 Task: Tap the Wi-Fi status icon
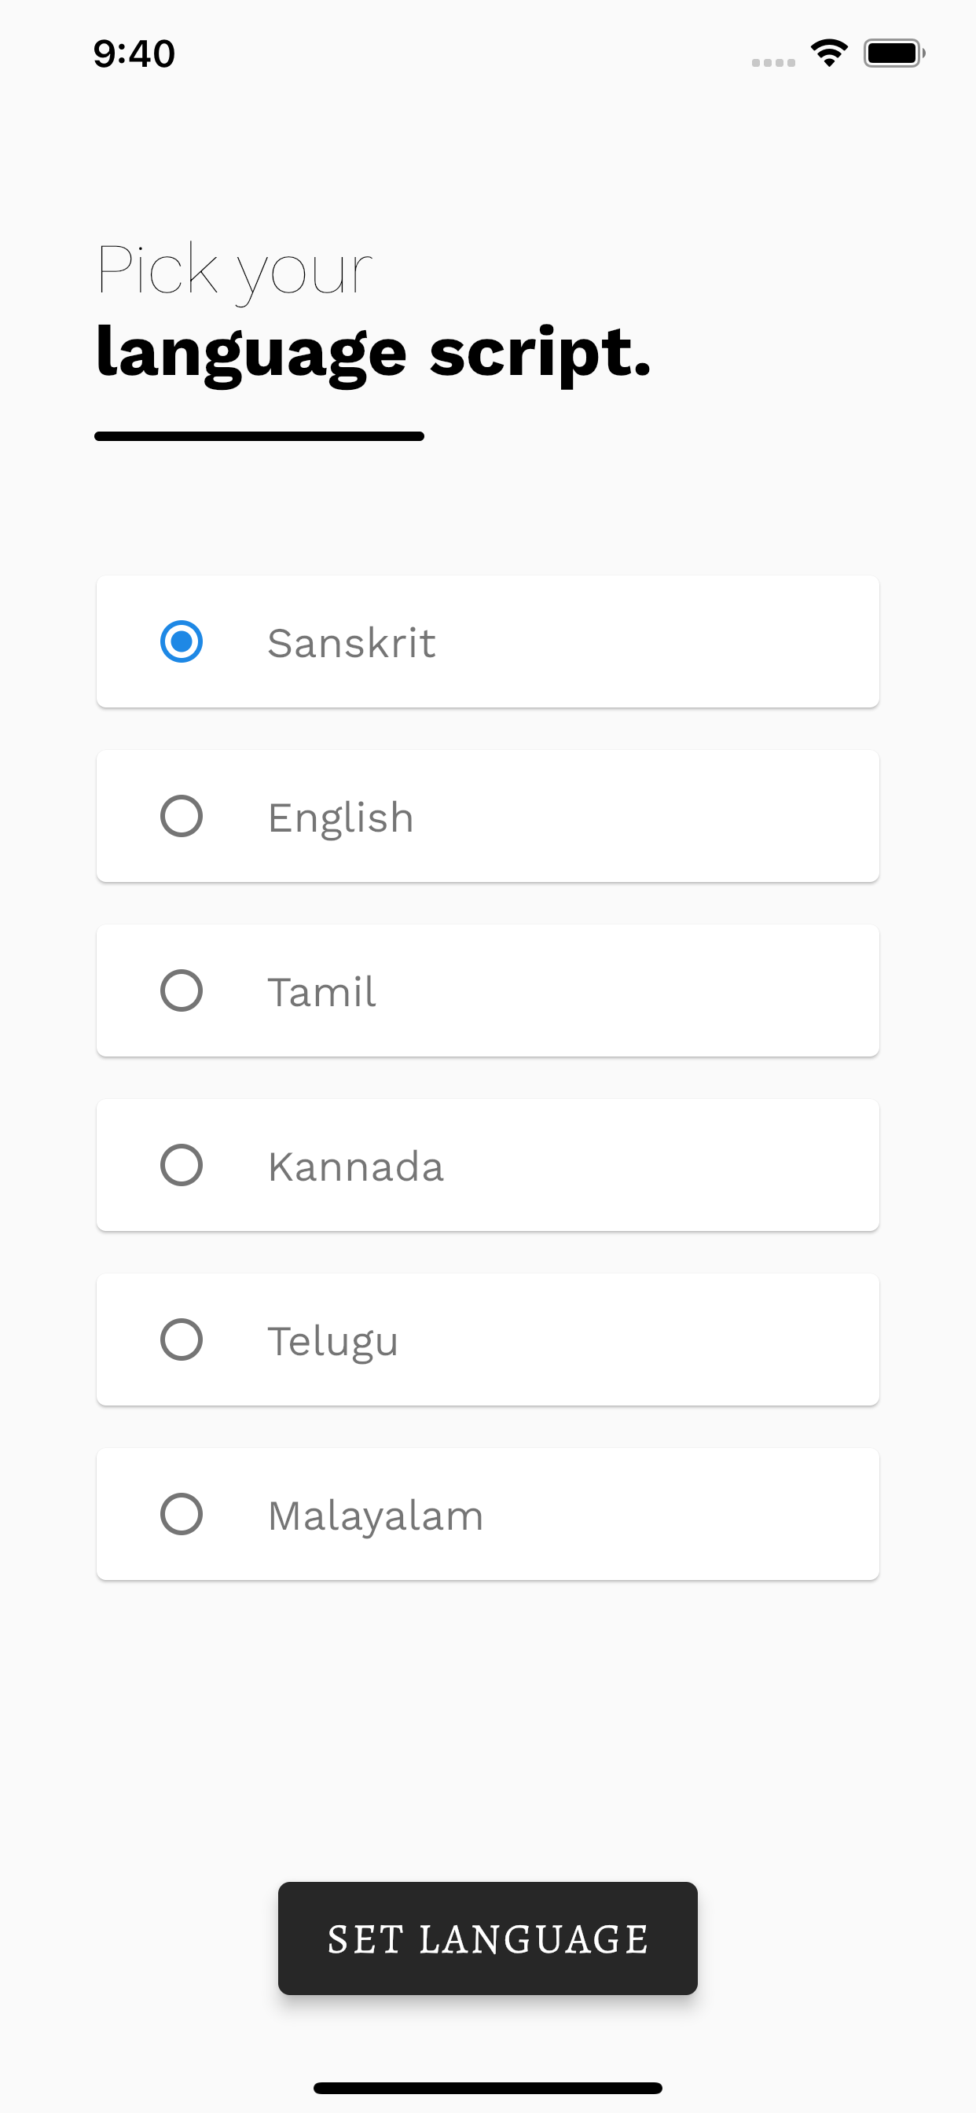pyautogui.click(x=829, y=53)
